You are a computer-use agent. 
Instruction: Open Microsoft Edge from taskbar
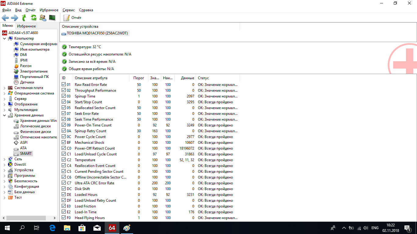[x=52, y=228]
